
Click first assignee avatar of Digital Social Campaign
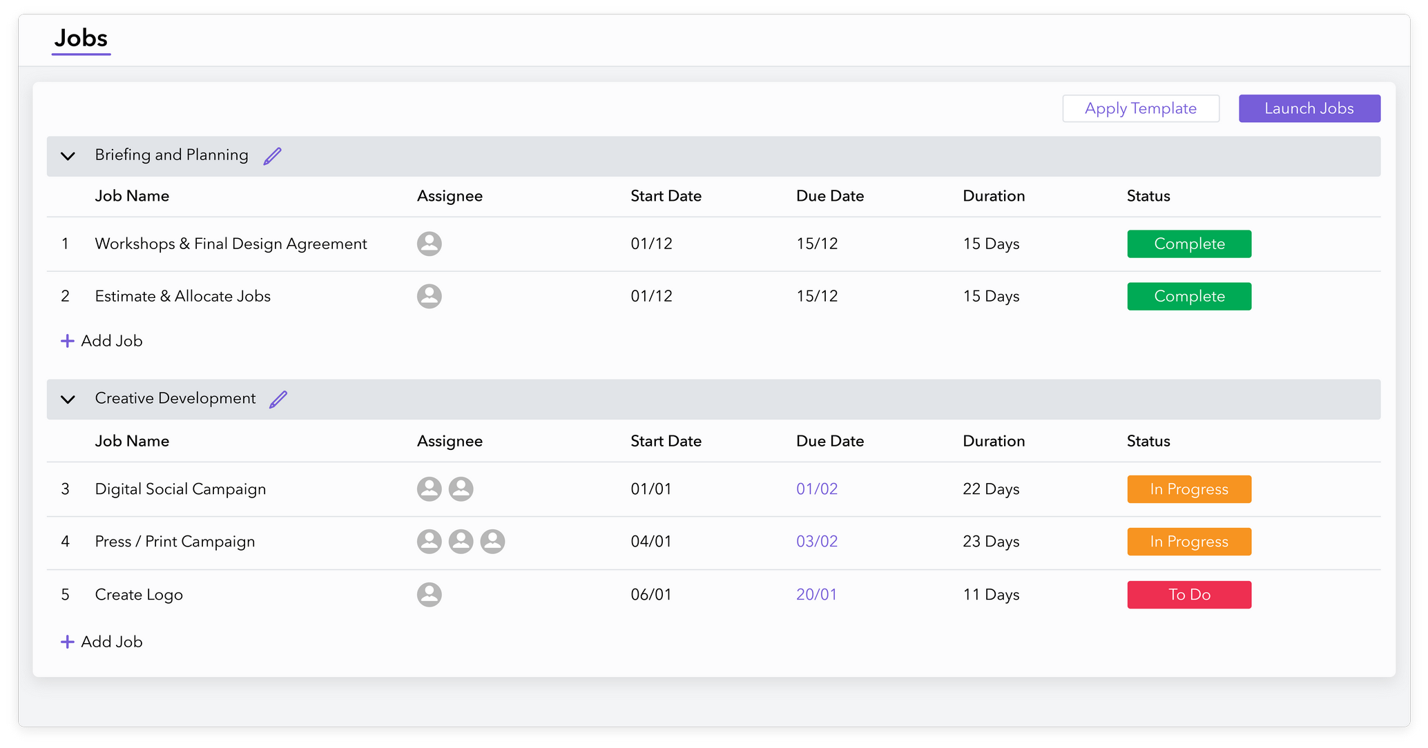[x=429, y=489]
